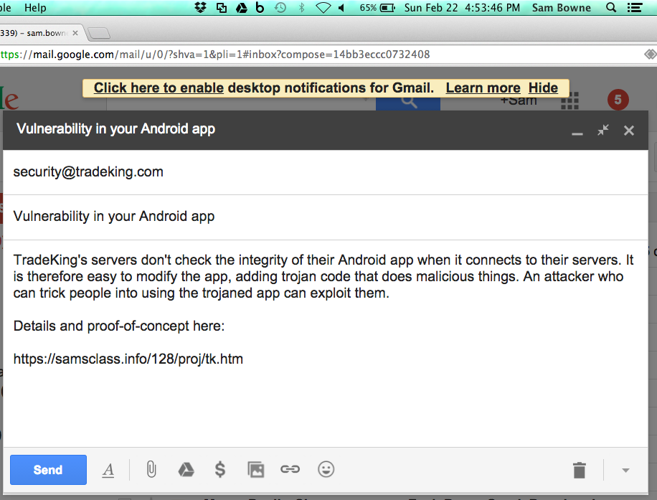657x500 pixels.
Task: Open Google apps grid icon
Action: pyautogui.click(x=569, y=101)
